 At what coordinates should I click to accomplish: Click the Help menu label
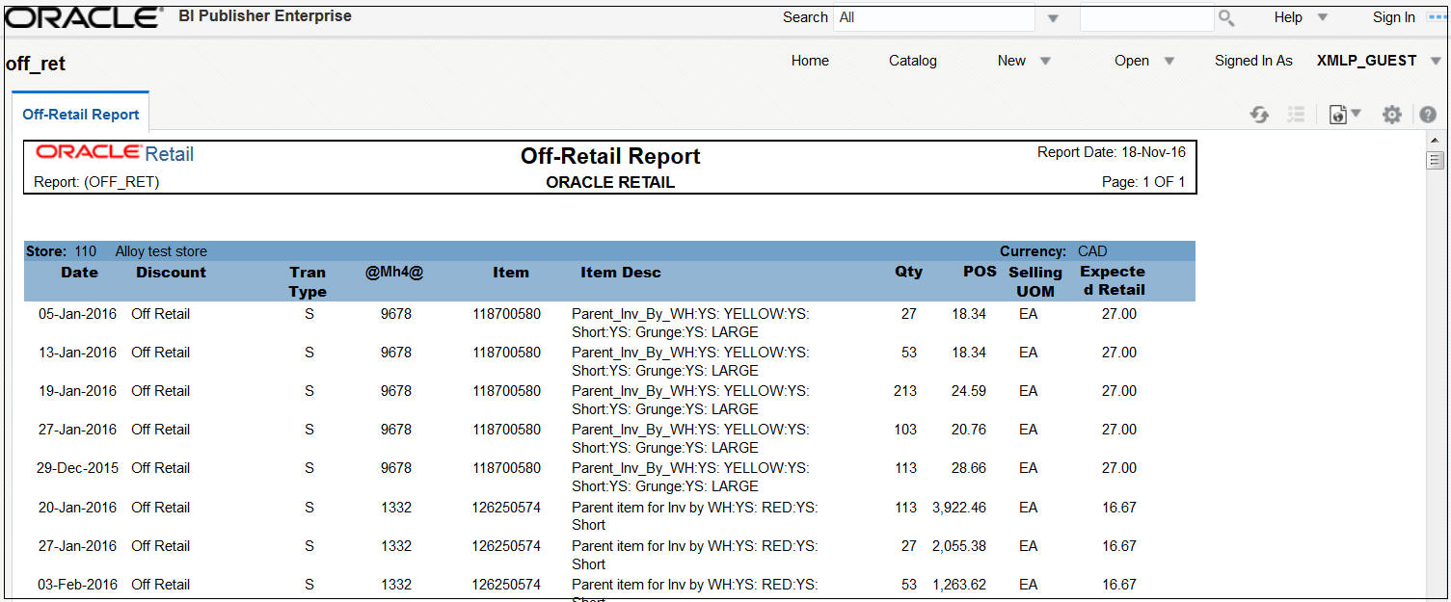coord(1288,17)
